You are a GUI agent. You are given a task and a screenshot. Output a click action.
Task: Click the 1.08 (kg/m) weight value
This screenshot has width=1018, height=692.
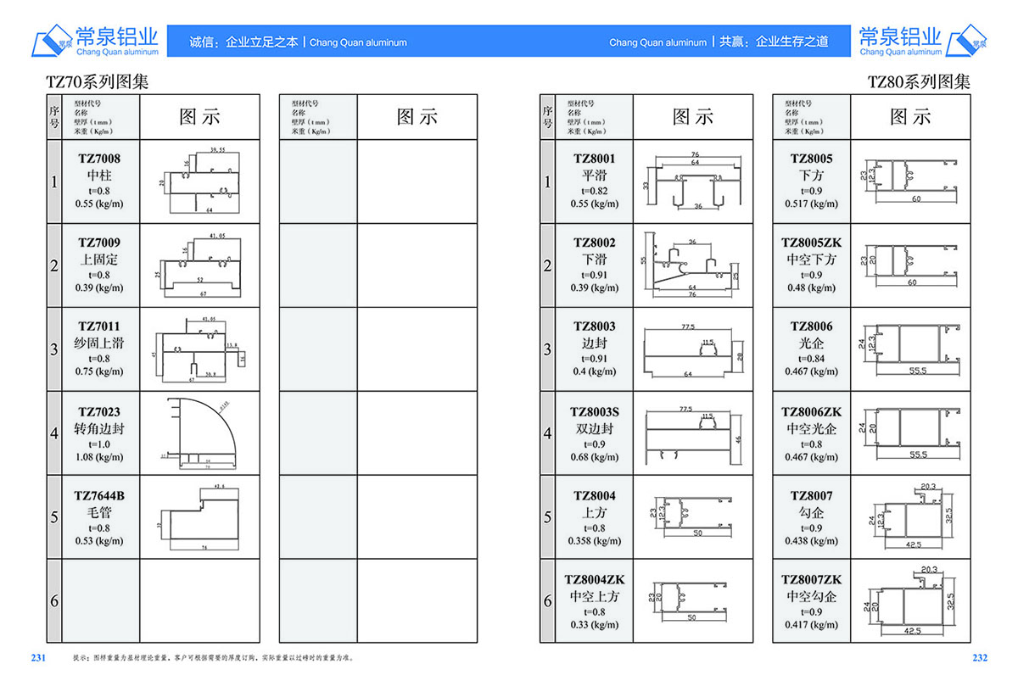tap(99, 457)
